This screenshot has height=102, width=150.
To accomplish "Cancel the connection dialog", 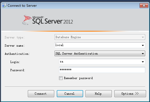I will [x=70, y=94].
